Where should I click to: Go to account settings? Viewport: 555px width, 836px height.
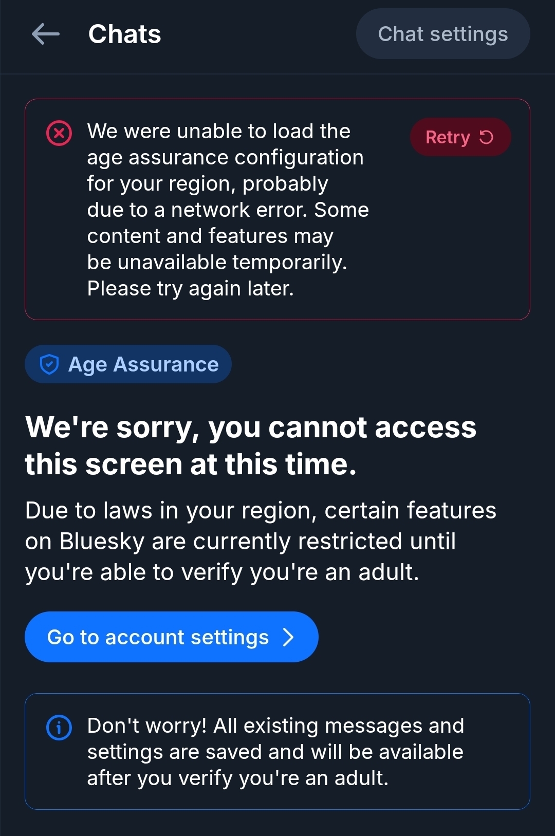pos(158,637)
